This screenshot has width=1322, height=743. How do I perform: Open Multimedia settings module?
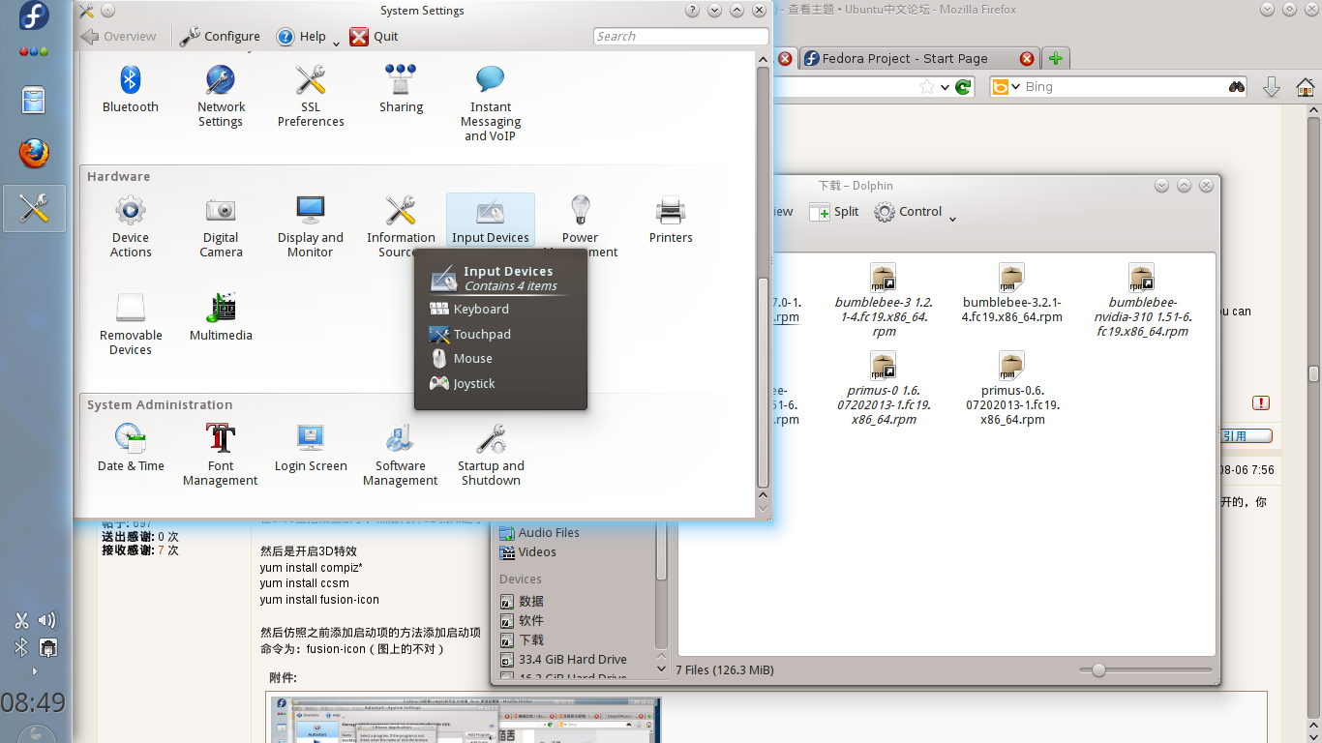click(221, 318)
